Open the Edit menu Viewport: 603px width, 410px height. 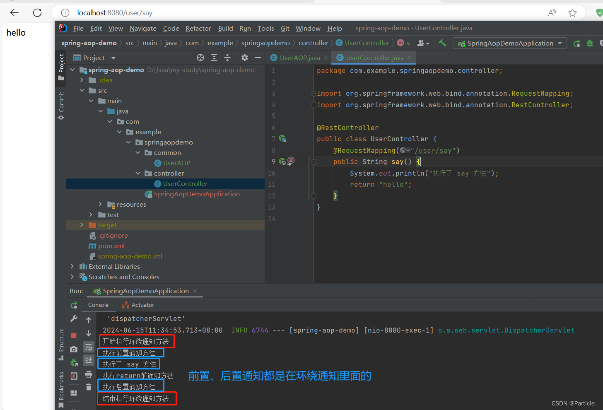pos(96,28)
